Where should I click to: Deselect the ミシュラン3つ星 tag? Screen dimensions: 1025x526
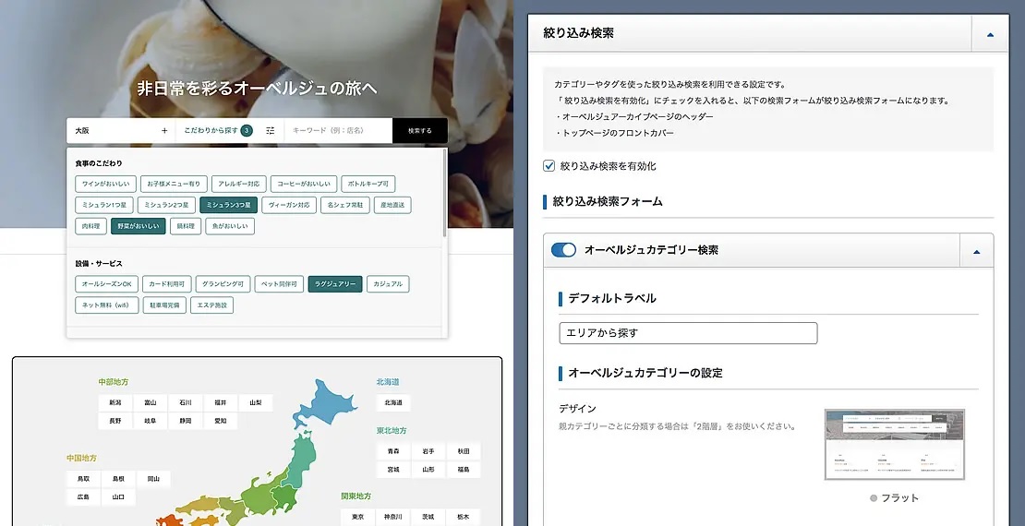point(228,205)
